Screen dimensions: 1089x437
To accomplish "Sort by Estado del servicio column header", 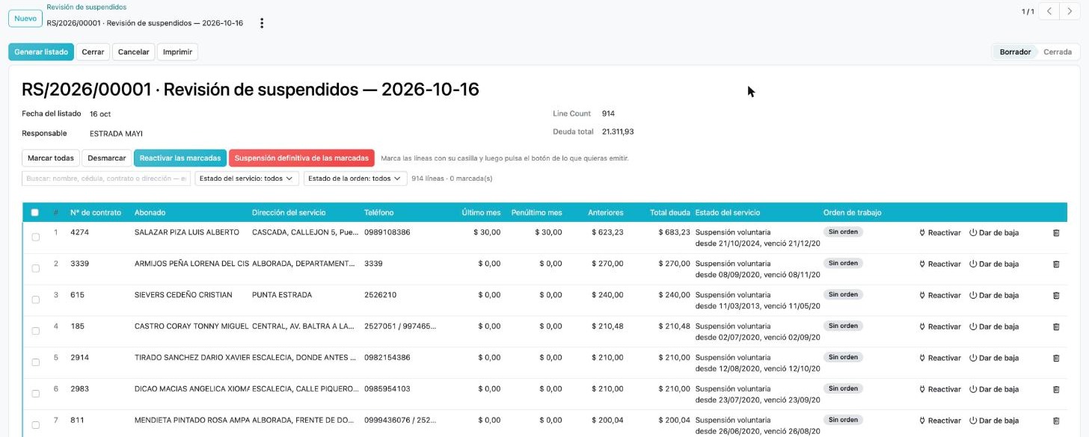I will click(x=728, y=213).
